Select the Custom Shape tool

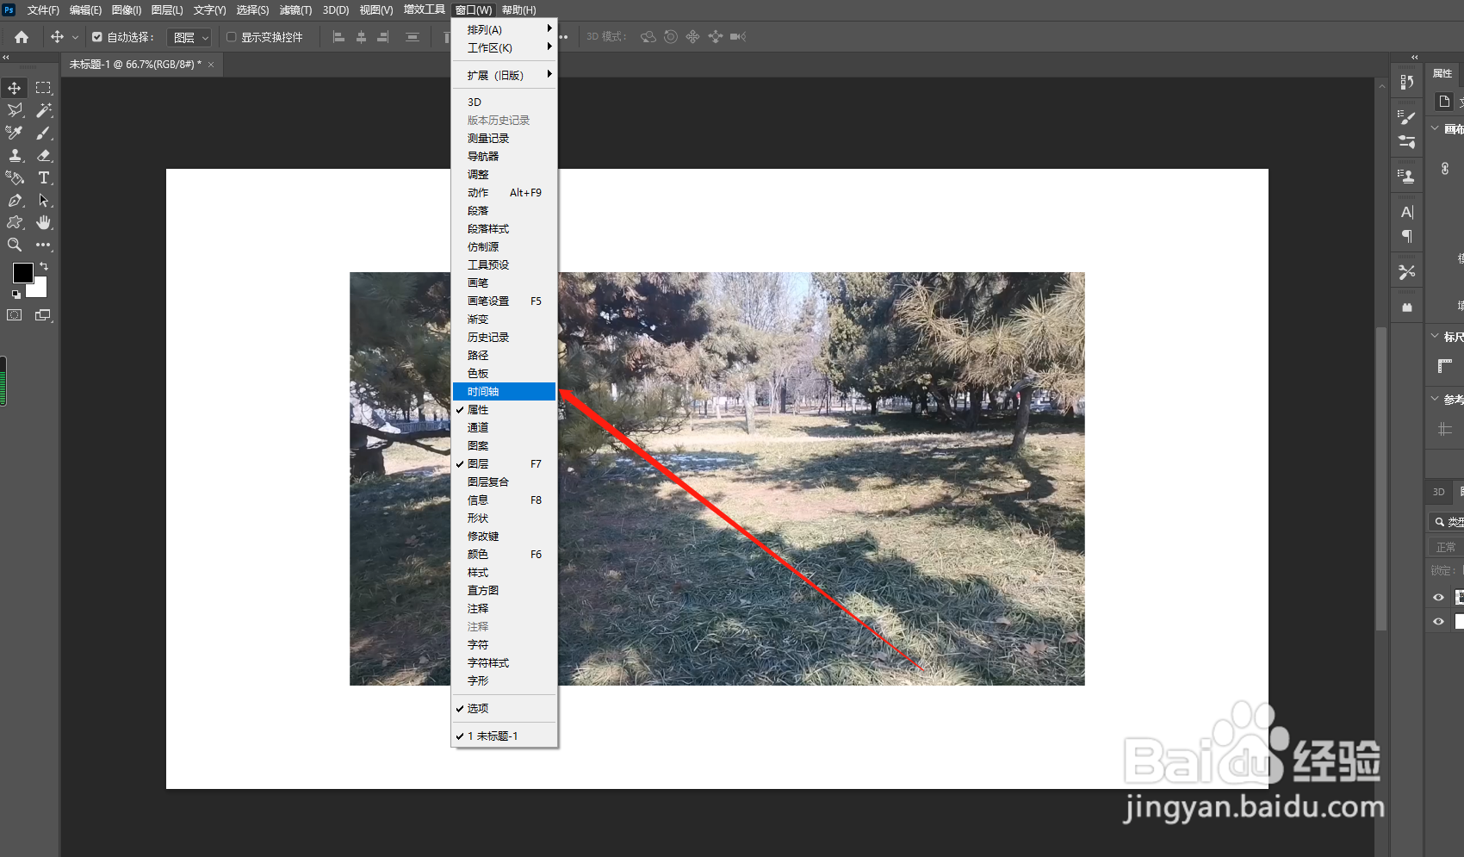tap(15, 222)
